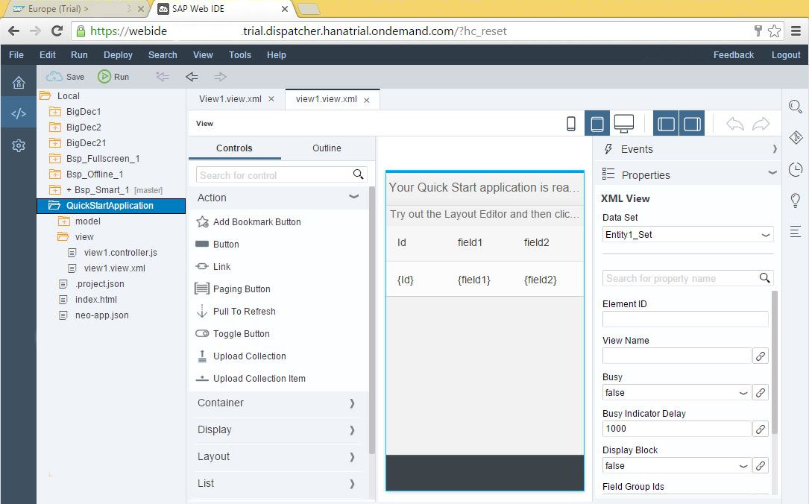The height and width of the screenshot is (504, 809).
Task: Open the File menu
Action: [x=16, y=54]
